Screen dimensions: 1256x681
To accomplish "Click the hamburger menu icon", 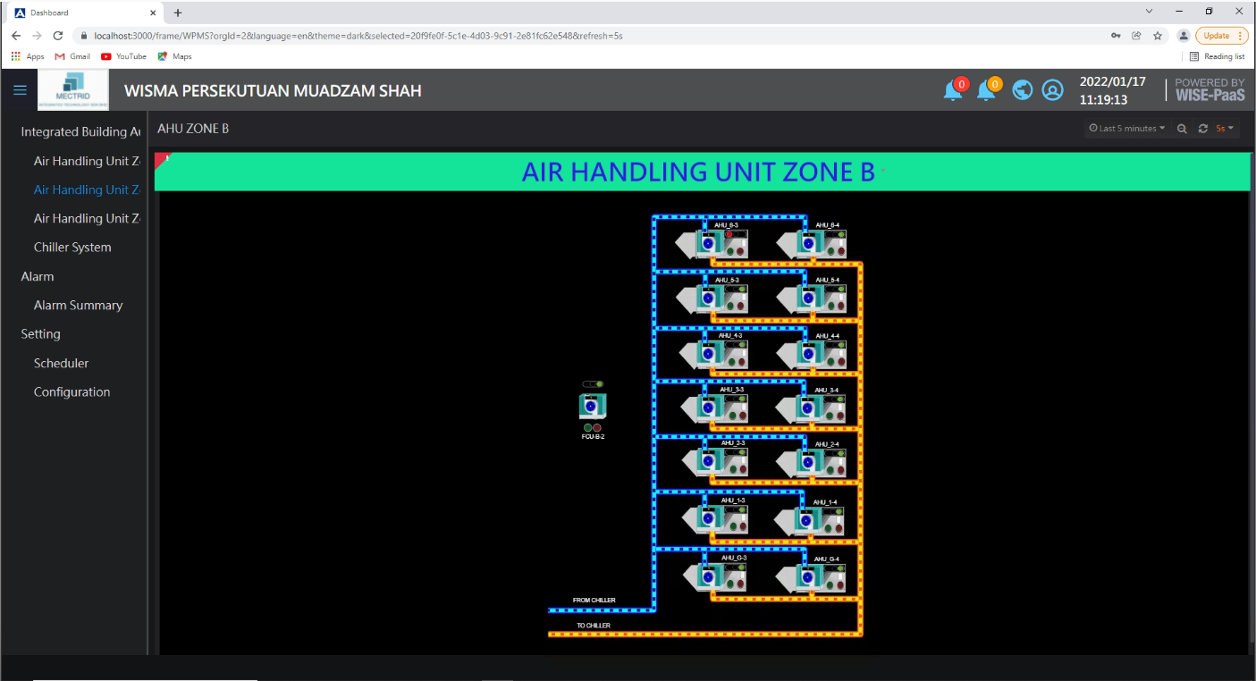I will (x=20, y=90).
